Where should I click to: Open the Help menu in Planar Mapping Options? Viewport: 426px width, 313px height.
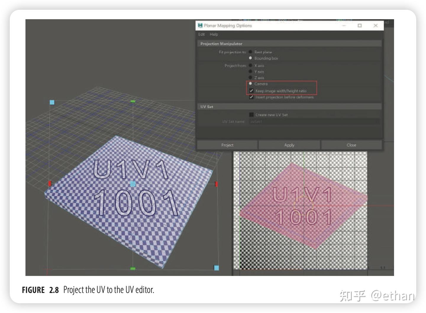(x=214, y=34)
